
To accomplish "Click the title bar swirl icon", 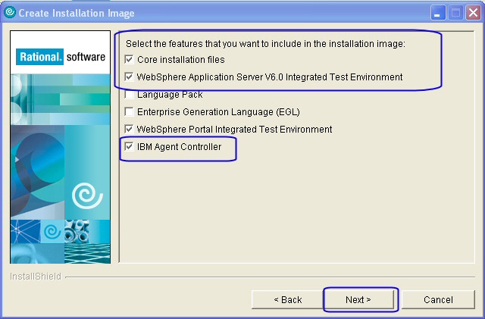I will click(x=10, y=12).
